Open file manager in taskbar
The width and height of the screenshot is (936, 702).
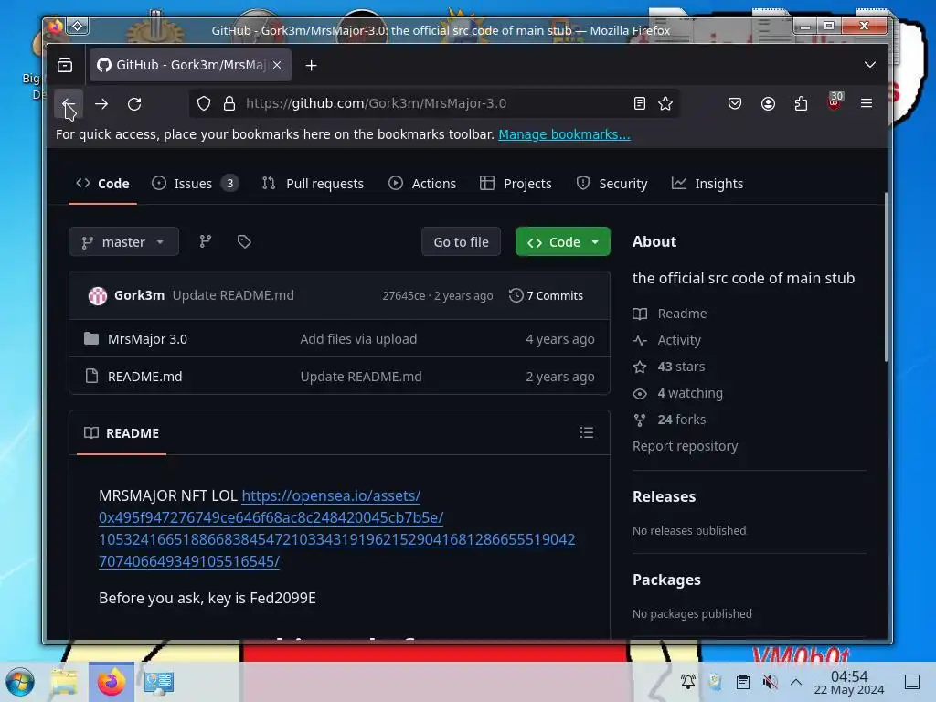point(65,682)
